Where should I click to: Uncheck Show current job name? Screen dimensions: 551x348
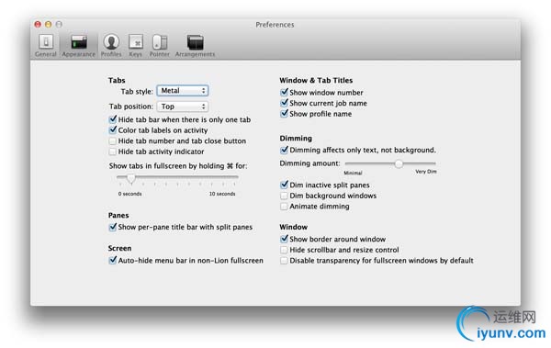coord(284,103)
